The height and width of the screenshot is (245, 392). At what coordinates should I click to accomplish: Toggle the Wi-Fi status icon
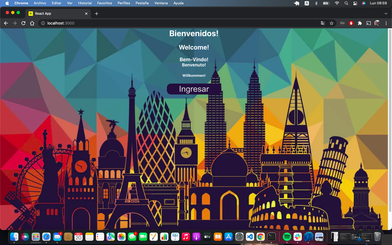(x=337, y=3)
